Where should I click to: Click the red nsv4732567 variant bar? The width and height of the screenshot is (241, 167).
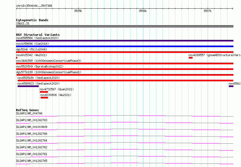point(44,92)
